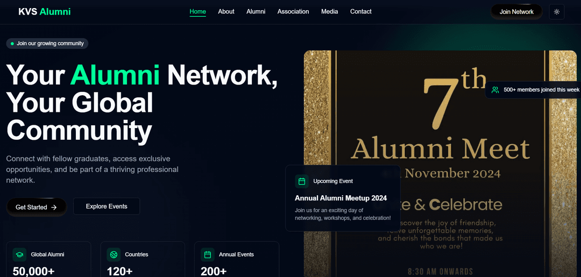Click the Upcoming Event calendar icon
The image size is (581, 277).
302,181
